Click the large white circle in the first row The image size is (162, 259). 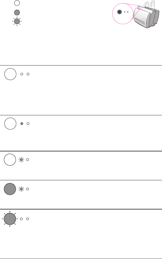click(10, 74)
